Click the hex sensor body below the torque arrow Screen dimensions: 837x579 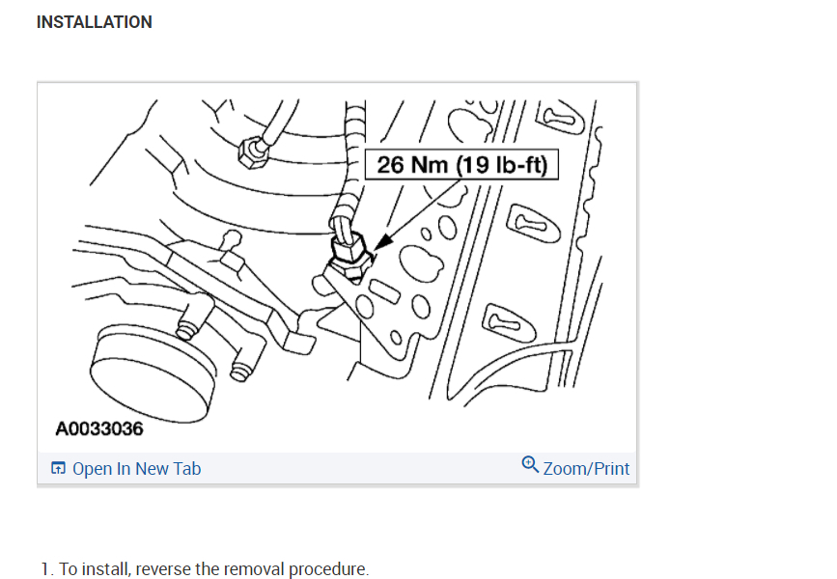[x=349, y=255]
